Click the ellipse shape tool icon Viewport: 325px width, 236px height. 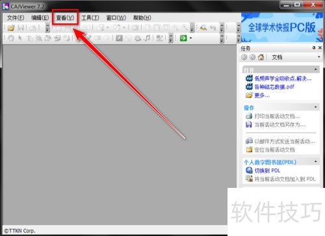point(107,38)
